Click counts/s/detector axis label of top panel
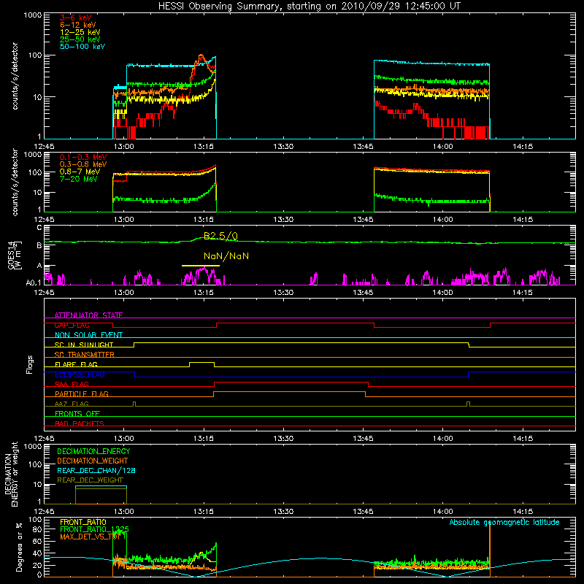Image resolution: width=584 pixels, height=584 pixels. click(x=15, y=76)
